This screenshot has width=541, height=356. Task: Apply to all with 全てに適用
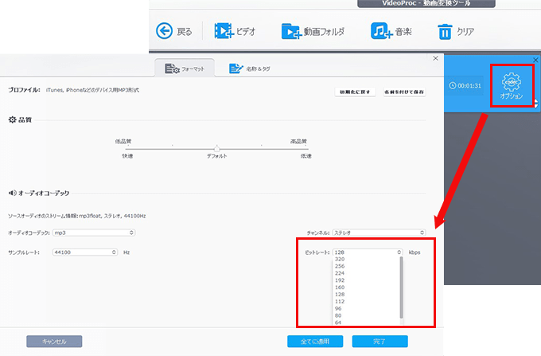315,342
